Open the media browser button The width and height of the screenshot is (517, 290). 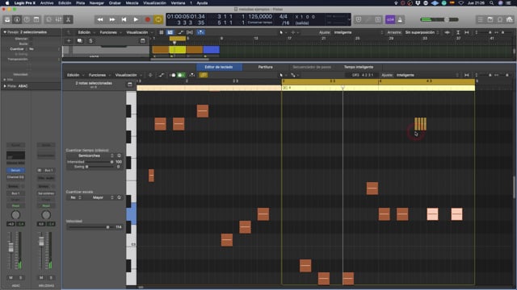pos(510,19)
